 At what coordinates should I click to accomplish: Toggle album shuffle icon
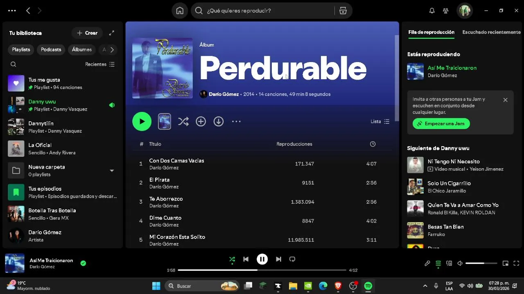[183, 121]
